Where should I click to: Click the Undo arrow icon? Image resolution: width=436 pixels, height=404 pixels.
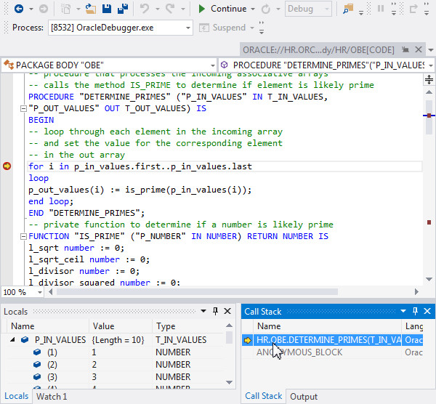(x=145, y=9)
